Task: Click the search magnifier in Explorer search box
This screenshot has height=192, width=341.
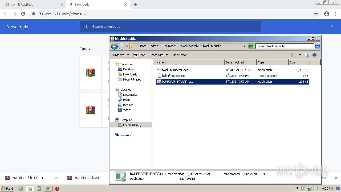Action: coord(317,46)
